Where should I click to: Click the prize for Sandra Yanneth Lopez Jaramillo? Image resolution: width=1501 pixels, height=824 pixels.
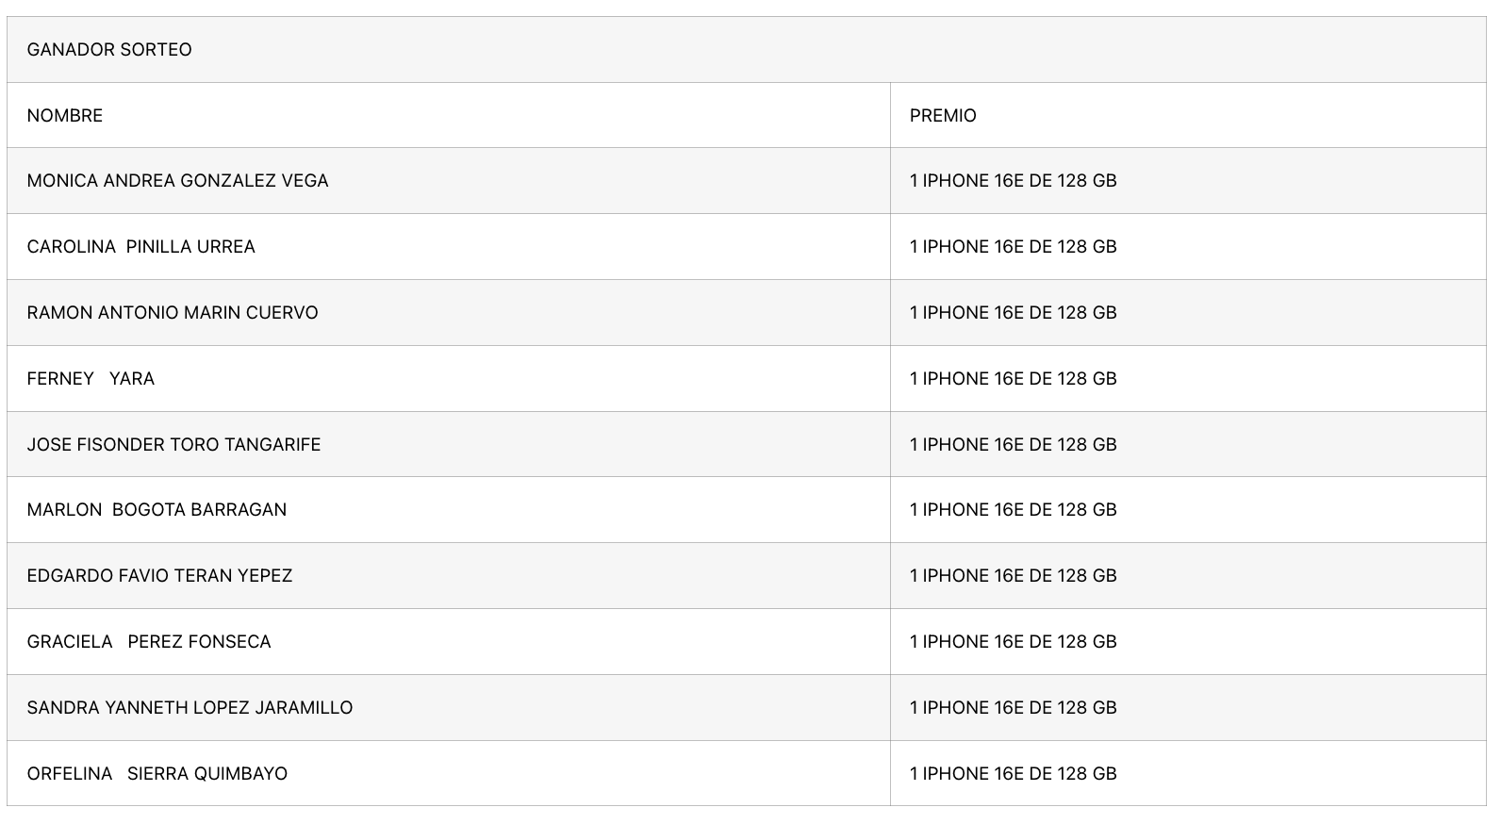(x=1013, y=708)
